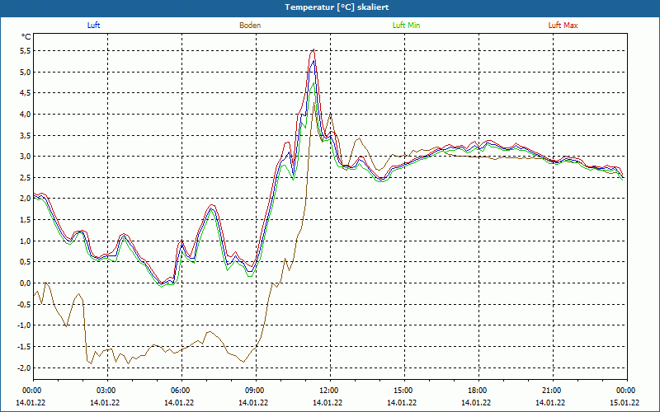Image resolution: width=660 pixels, height=412 pixels.
Task: Click the 'Luft' legend label
Action: [93, 26]
